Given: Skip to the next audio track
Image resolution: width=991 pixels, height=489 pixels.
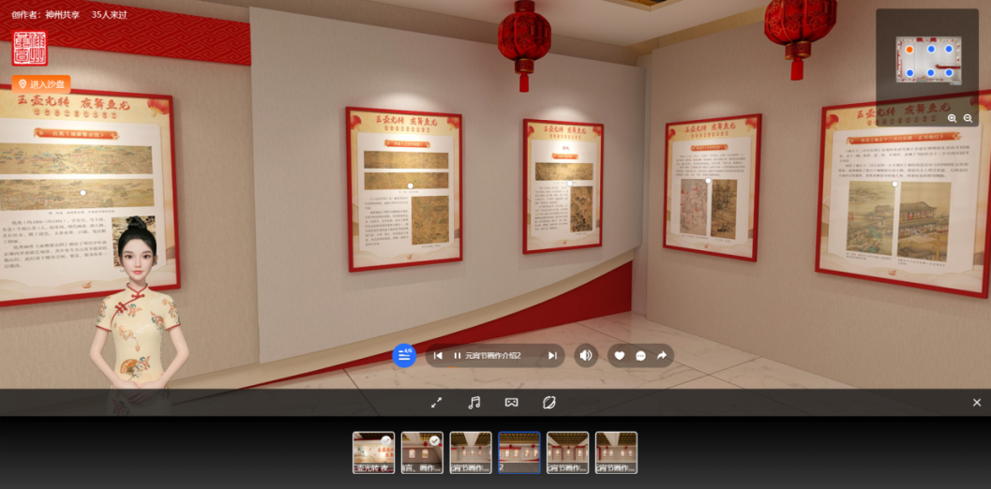Looking at the screenshot, I should coord(552,356).
